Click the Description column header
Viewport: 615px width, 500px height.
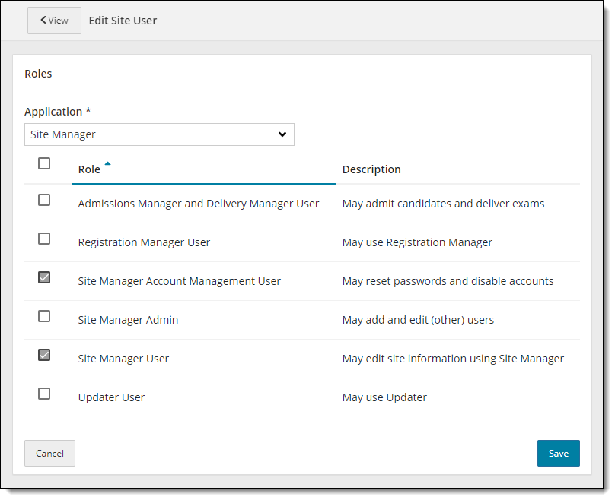pos(371,169)
